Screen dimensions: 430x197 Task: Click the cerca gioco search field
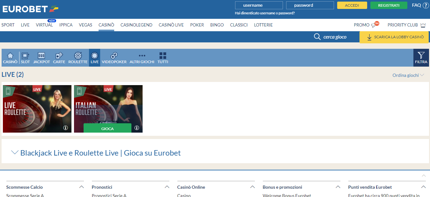click(x=335, y=37)
